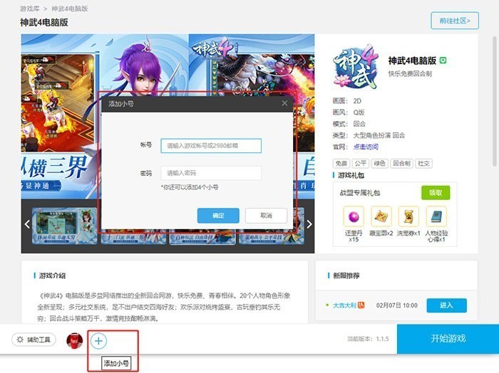Open the red user avatar icon
This screenshot has height=373, width=499.
tap(74, 340)
